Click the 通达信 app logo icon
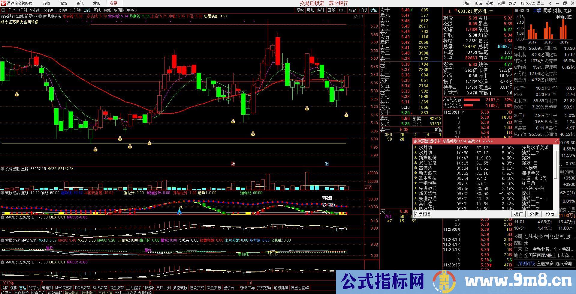The image size is (576, 294). coord(3,3)
